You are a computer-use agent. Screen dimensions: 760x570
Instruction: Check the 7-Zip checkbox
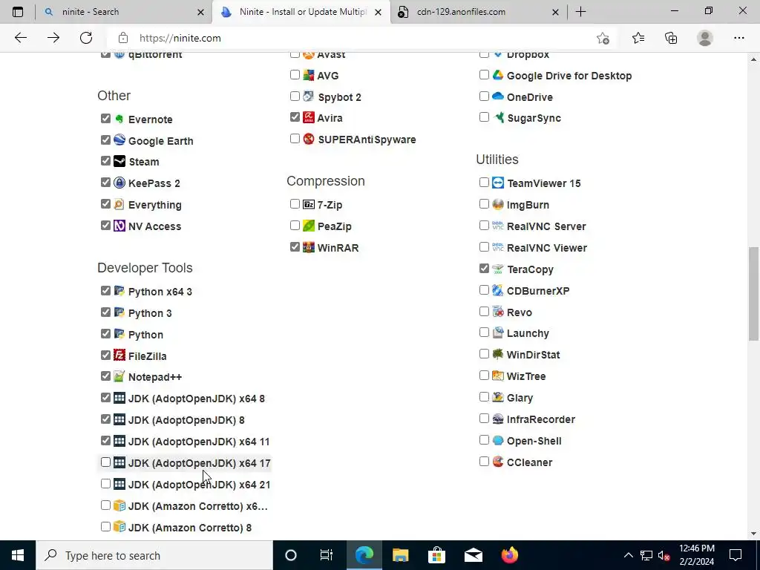pyautogui.click(x=295, y=203)
